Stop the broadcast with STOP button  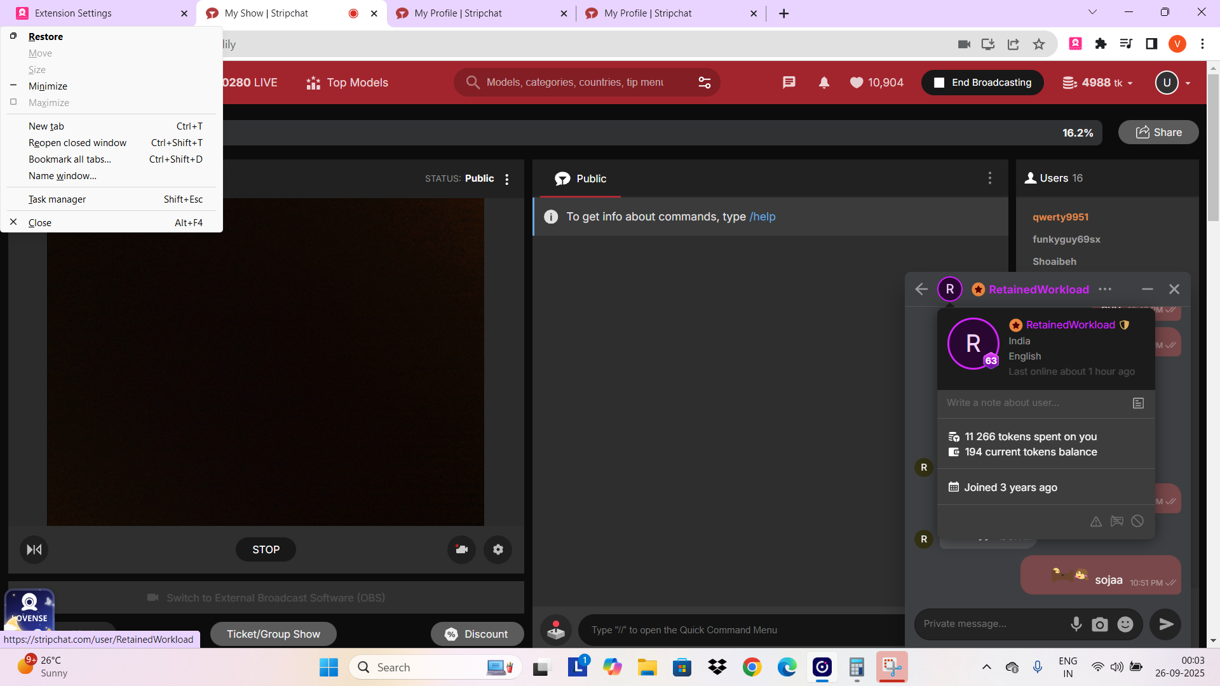pyautogui.click(x=266, y=549)
